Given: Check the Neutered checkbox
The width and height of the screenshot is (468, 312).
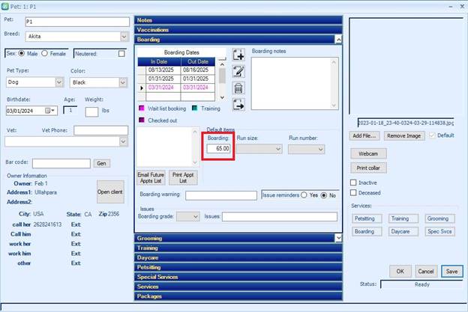Looking at the screenshot, I should tap(121, 54).
